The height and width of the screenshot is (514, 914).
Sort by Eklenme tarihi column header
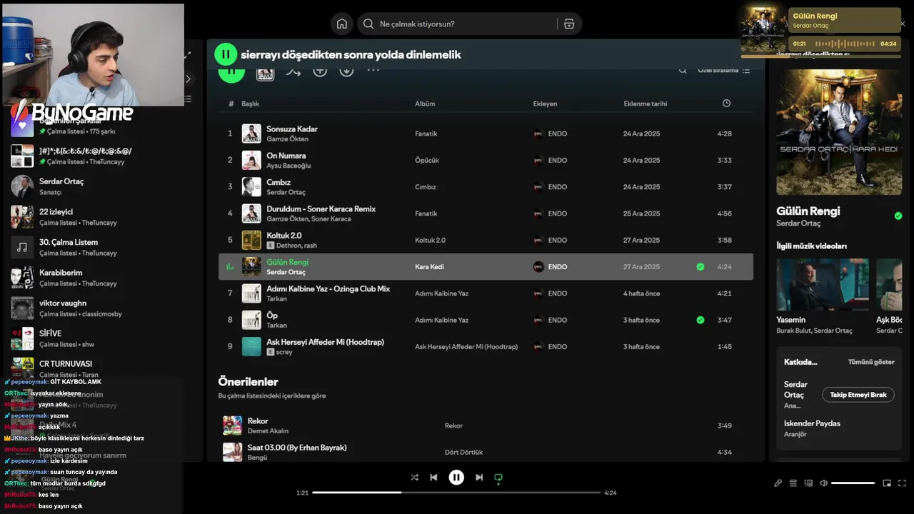click(x=646, y=104)
